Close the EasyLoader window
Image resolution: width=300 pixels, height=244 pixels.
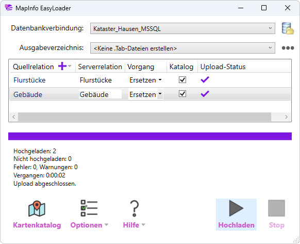(288, 8)
